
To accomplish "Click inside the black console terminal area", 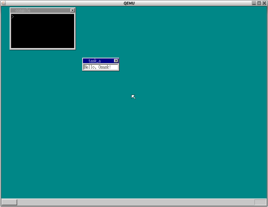I will click(43, 31).
